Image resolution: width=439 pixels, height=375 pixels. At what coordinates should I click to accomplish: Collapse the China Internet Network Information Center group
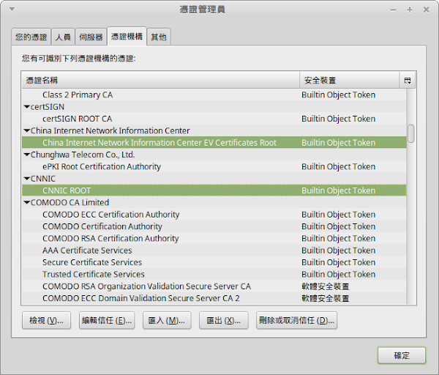27,130
